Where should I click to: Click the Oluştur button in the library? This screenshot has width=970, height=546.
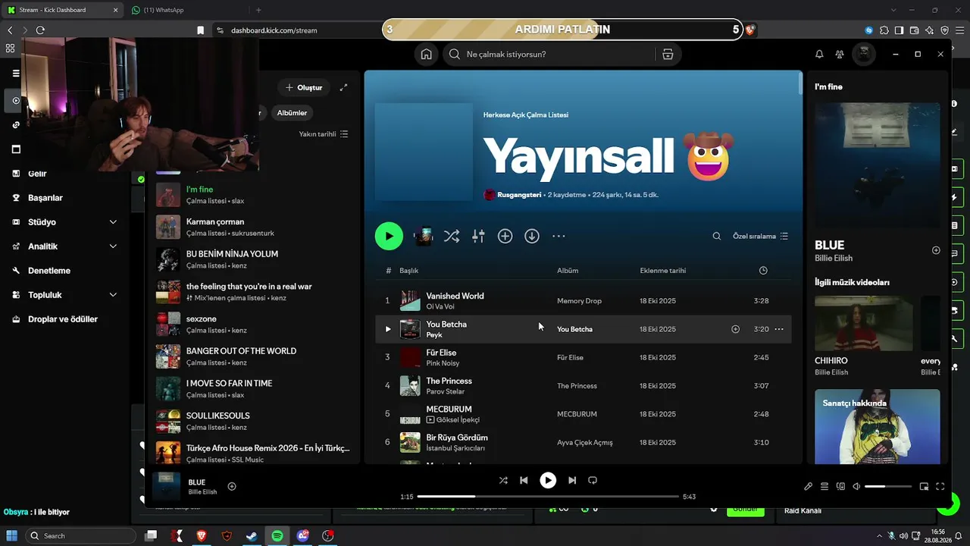304,87
